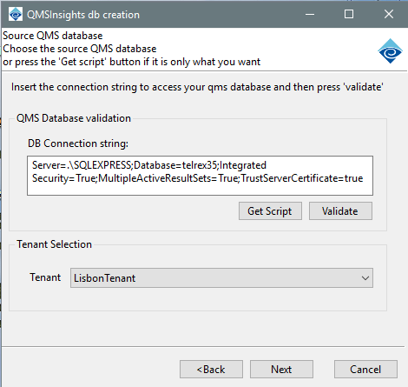
Task: Click the 'Source QMS database' header title
Action: coord(53,36)
